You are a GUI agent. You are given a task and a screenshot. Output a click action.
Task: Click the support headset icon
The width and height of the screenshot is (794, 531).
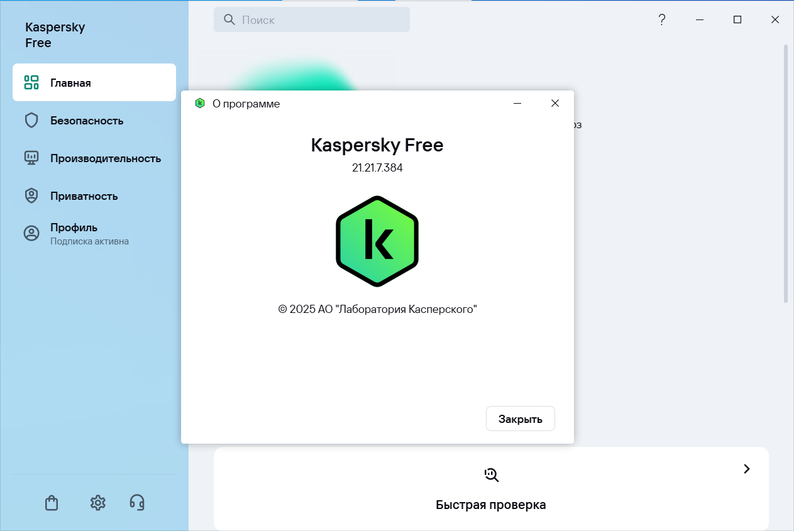coord(137,502)
